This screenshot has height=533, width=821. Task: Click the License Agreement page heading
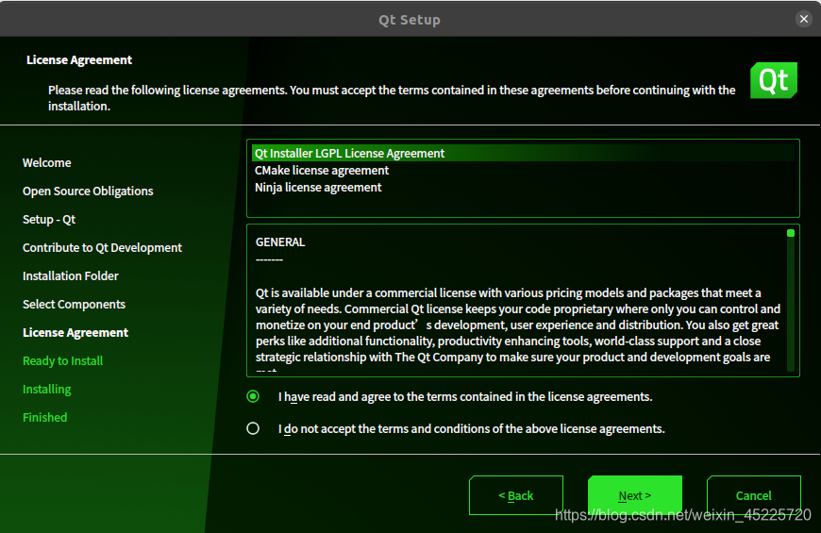coord(79,59)
